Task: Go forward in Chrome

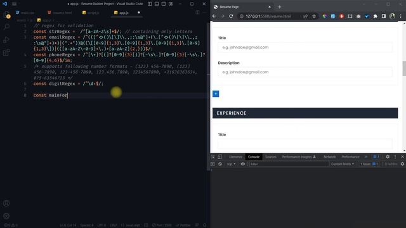Action: tap(223, 16)
